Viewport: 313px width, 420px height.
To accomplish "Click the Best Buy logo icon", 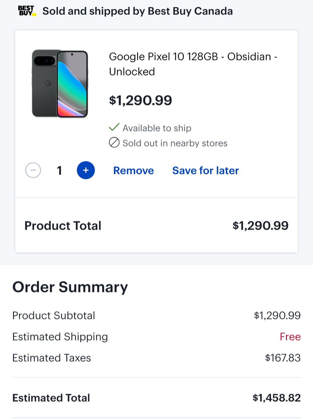I will [x=27, y=11].
